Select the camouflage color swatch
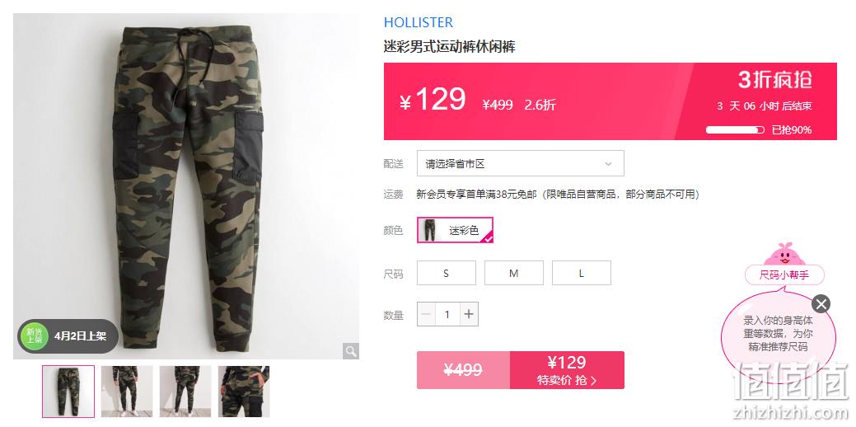856x427 pixels. [x=455, y=230]
